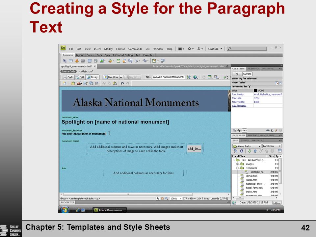
Task: Switch to the Assets panel tab
Action: click(245, 140)
